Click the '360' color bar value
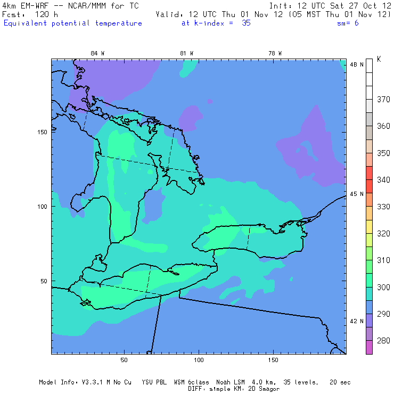Viewport: 394px width, 394px height. 383,126
